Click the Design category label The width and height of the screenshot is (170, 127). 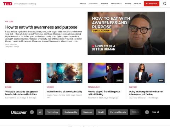[x=8, y=87]
